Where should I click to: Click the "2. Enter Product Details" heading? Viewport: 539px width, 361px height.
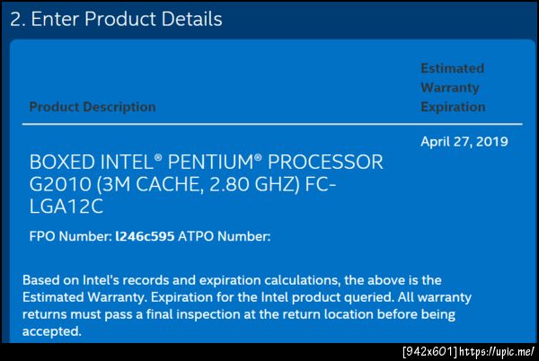pyautogui.click(x=116, y=19)
